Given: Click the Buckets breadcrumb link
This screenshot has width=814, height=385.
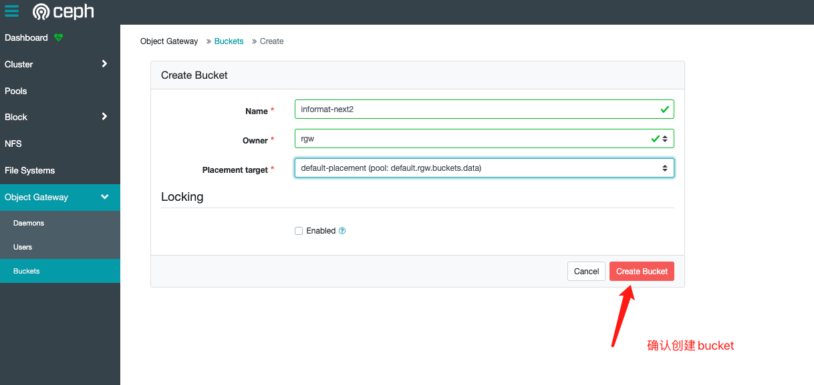Looking at the screenshot, I should click(x=229, y=41).
